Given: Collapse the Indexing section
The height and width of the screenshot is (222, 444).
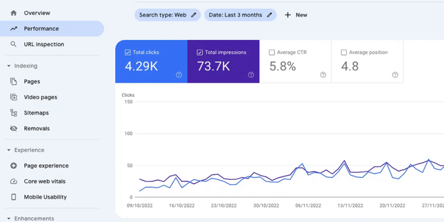Looking at the screenshot, I should [x=9, y=66].
